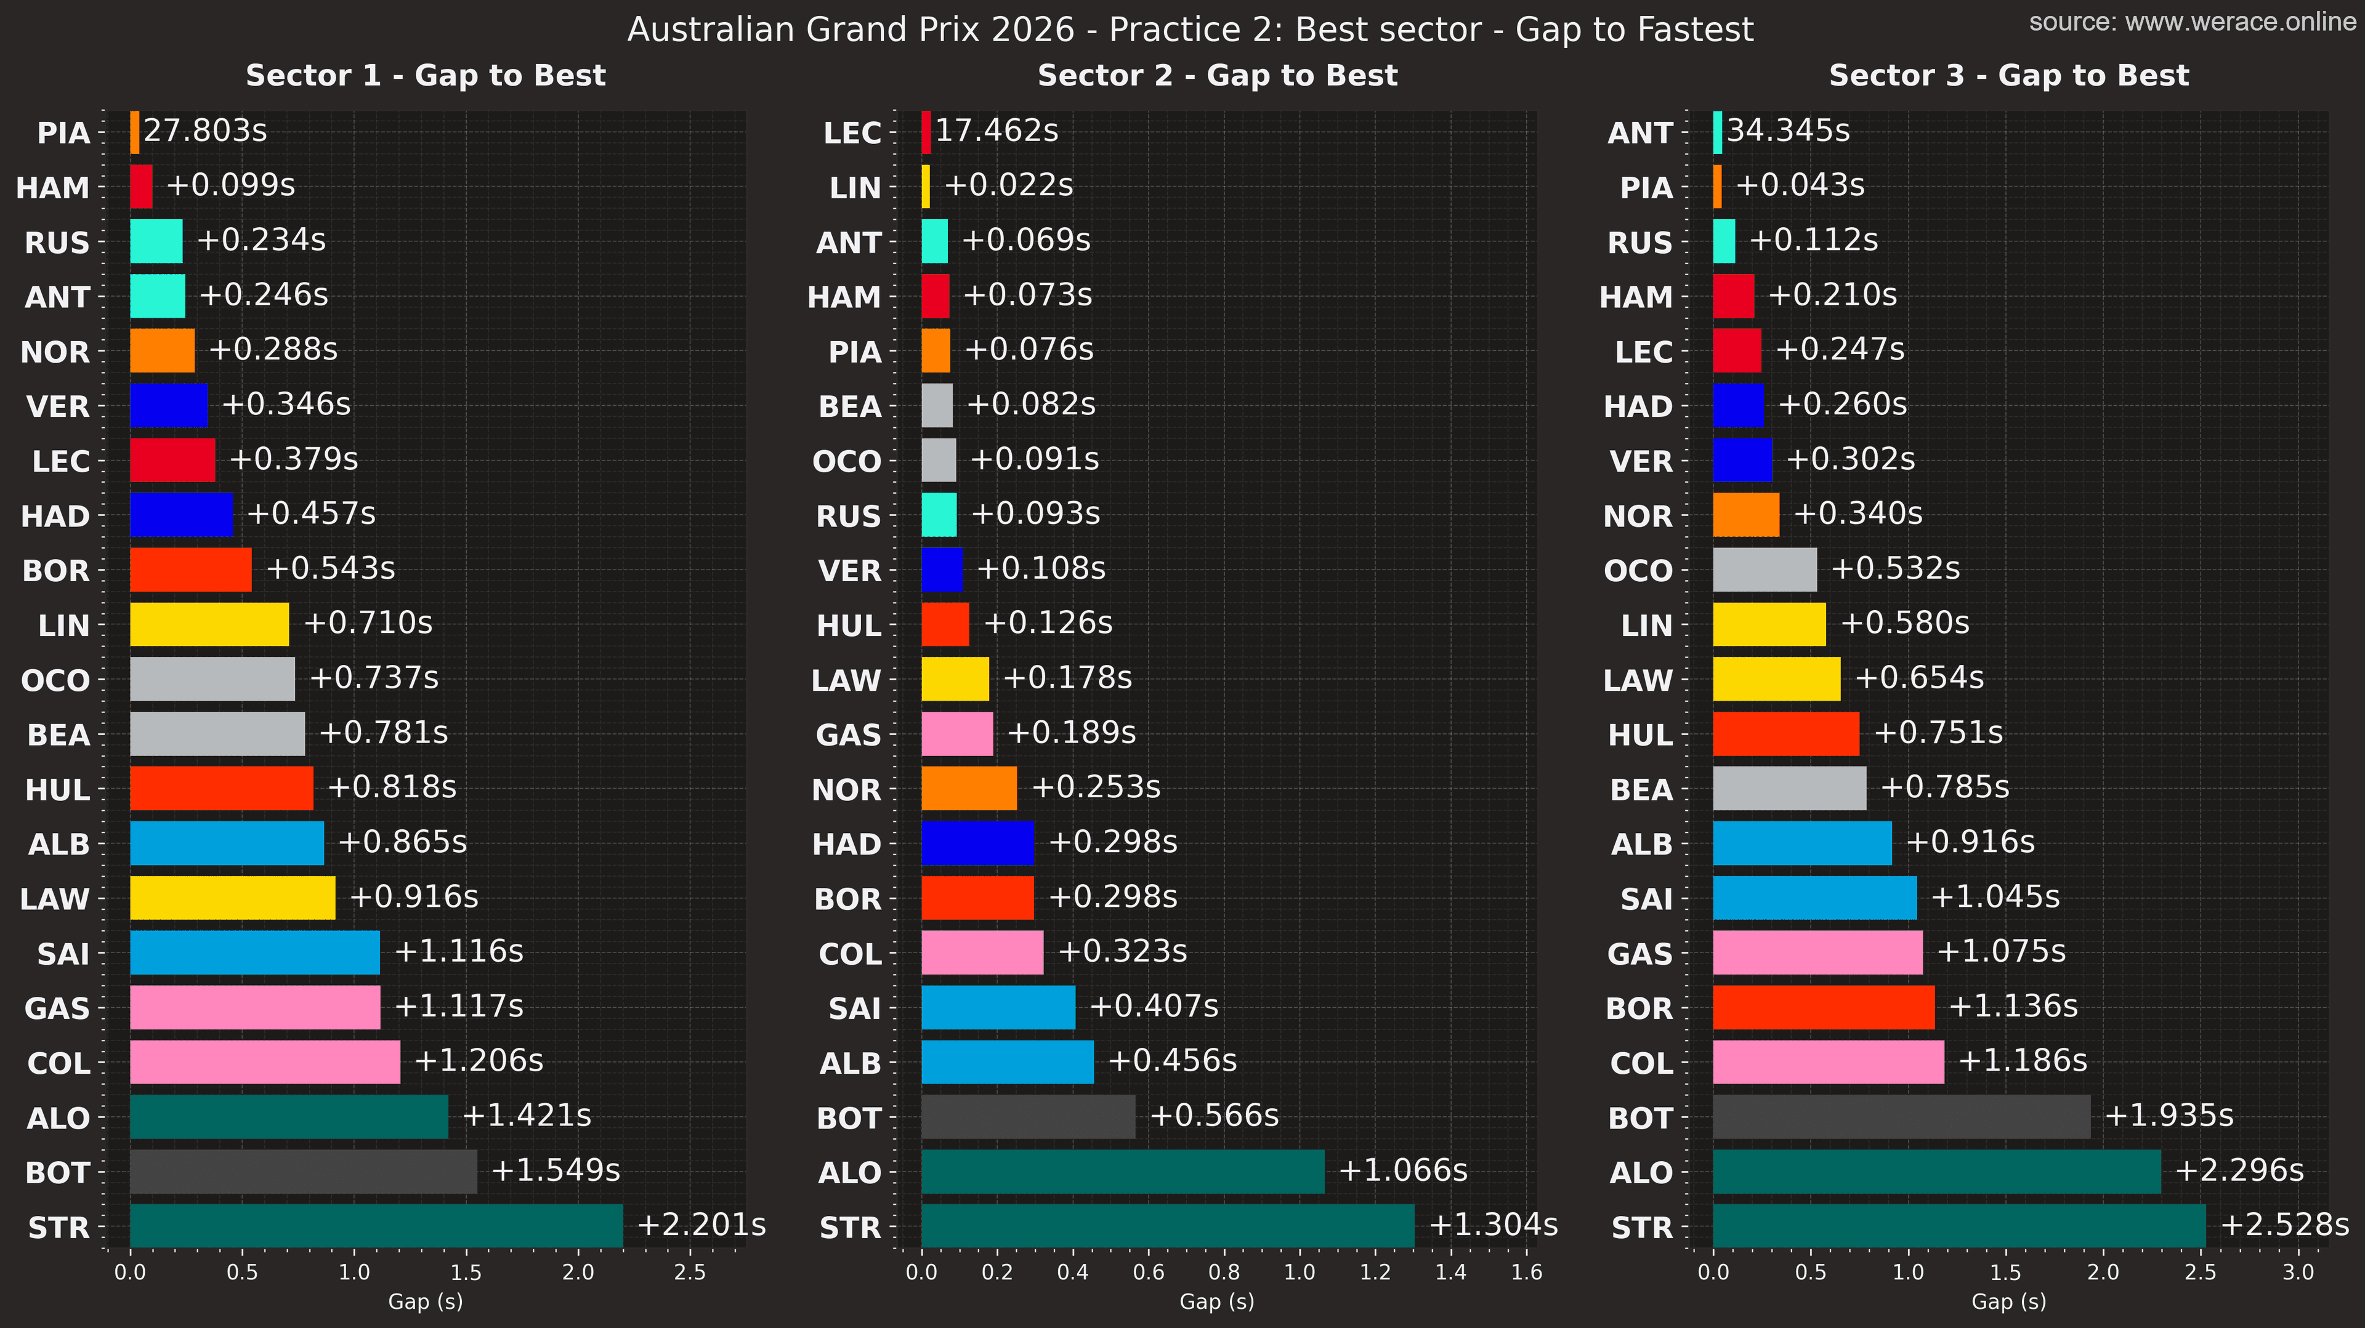Click the Sector 1 - Gap to Best title
The height and width of the screenshot is (1328, 2365).
click(425, 75)
